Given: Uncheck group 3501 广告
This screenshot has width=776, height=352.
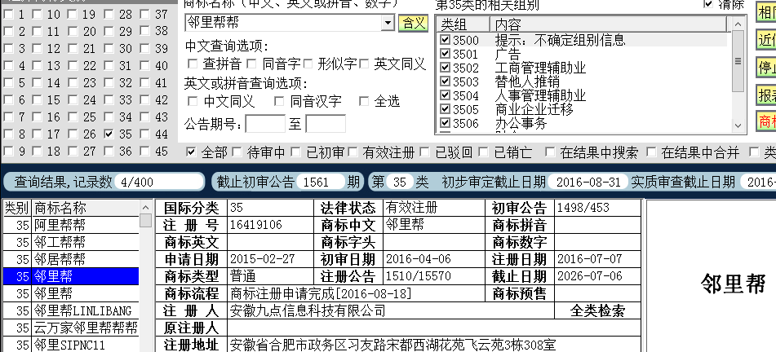Looking at the screenshot, I should 445,54.
